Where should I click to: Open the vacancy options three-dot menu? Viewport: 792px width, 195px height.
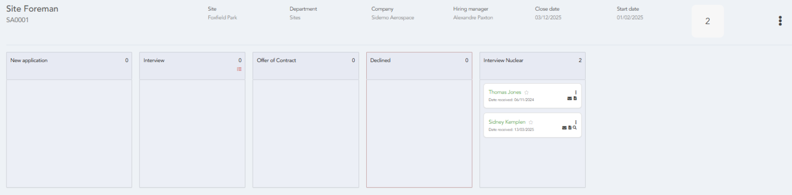click(x=780, y=21)
